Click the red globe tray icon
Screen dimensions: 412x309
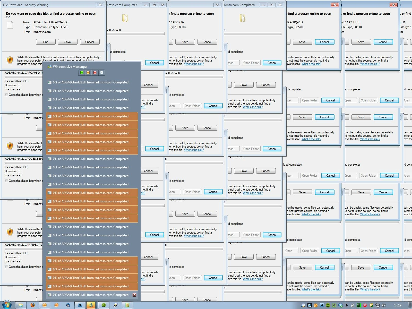(x=365, y=305)
